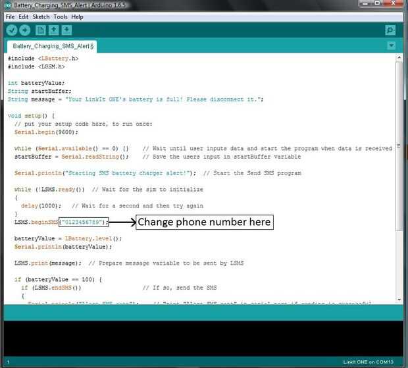408x368 pixels.
Task: Open the Help menu
Action: [77, 17]
